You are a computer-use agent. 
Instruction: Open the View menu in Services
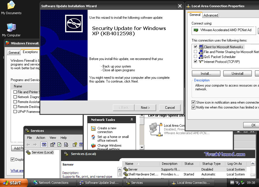point(53,138)
